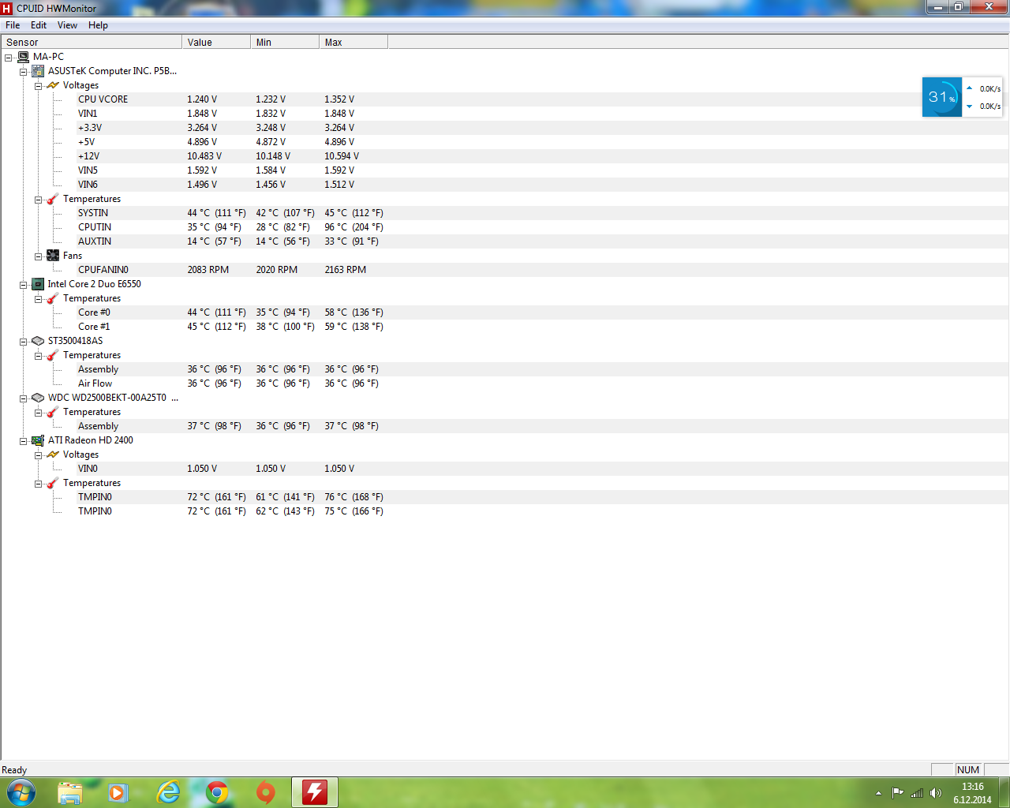Click the WDC WD2500BEKT hard drive icon
Screen dimensions: 1010x808
(x=38, y=398)
